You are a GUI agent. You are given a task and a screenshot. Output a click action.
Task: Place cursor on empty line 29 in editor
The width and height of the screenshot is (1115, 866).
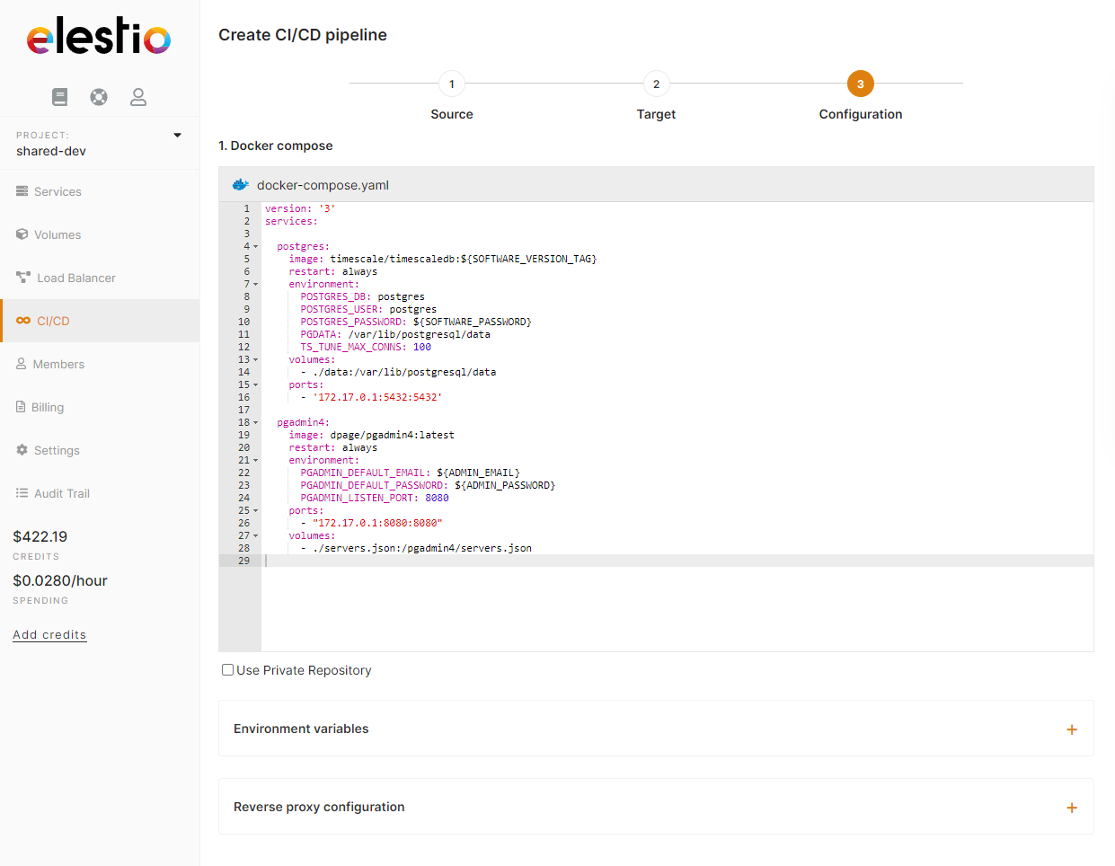629,561
